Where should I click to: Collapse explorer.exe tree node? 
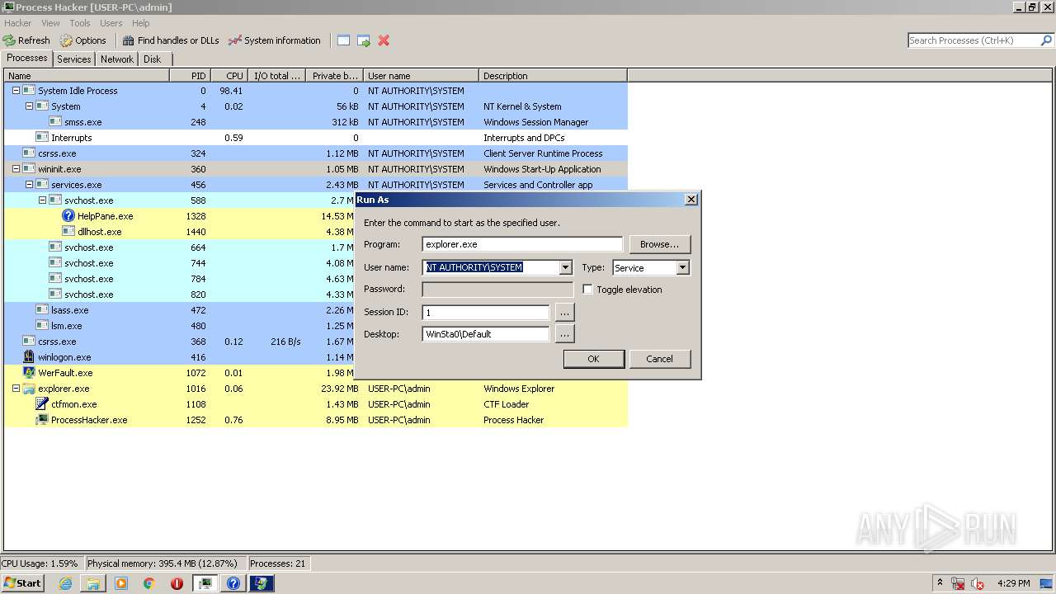tap(16, 389)
